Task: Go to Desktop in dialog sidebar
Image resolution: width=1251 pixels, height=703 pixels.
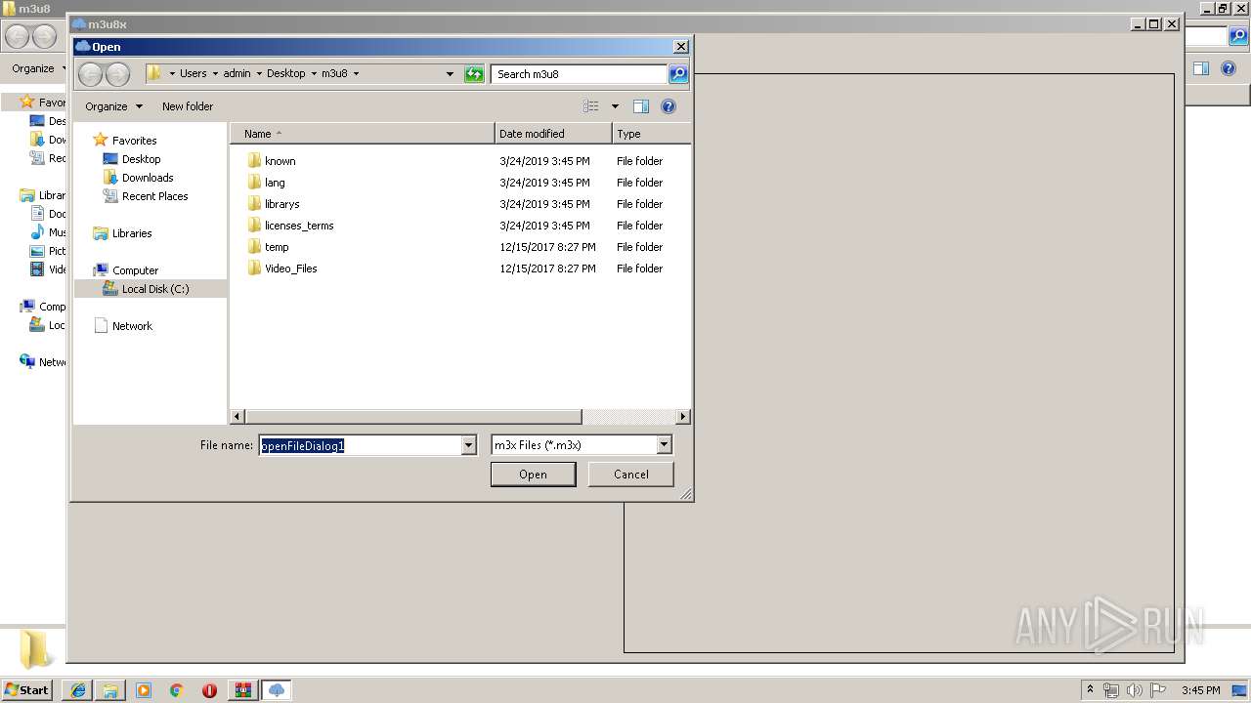Action: pyautogui.click(x=141, y=159)
